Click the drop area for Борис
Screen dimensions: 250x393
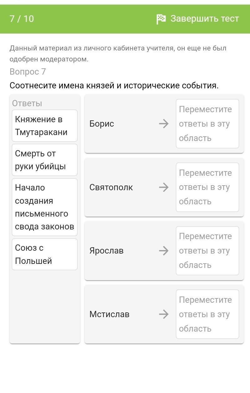coord(207,124)
